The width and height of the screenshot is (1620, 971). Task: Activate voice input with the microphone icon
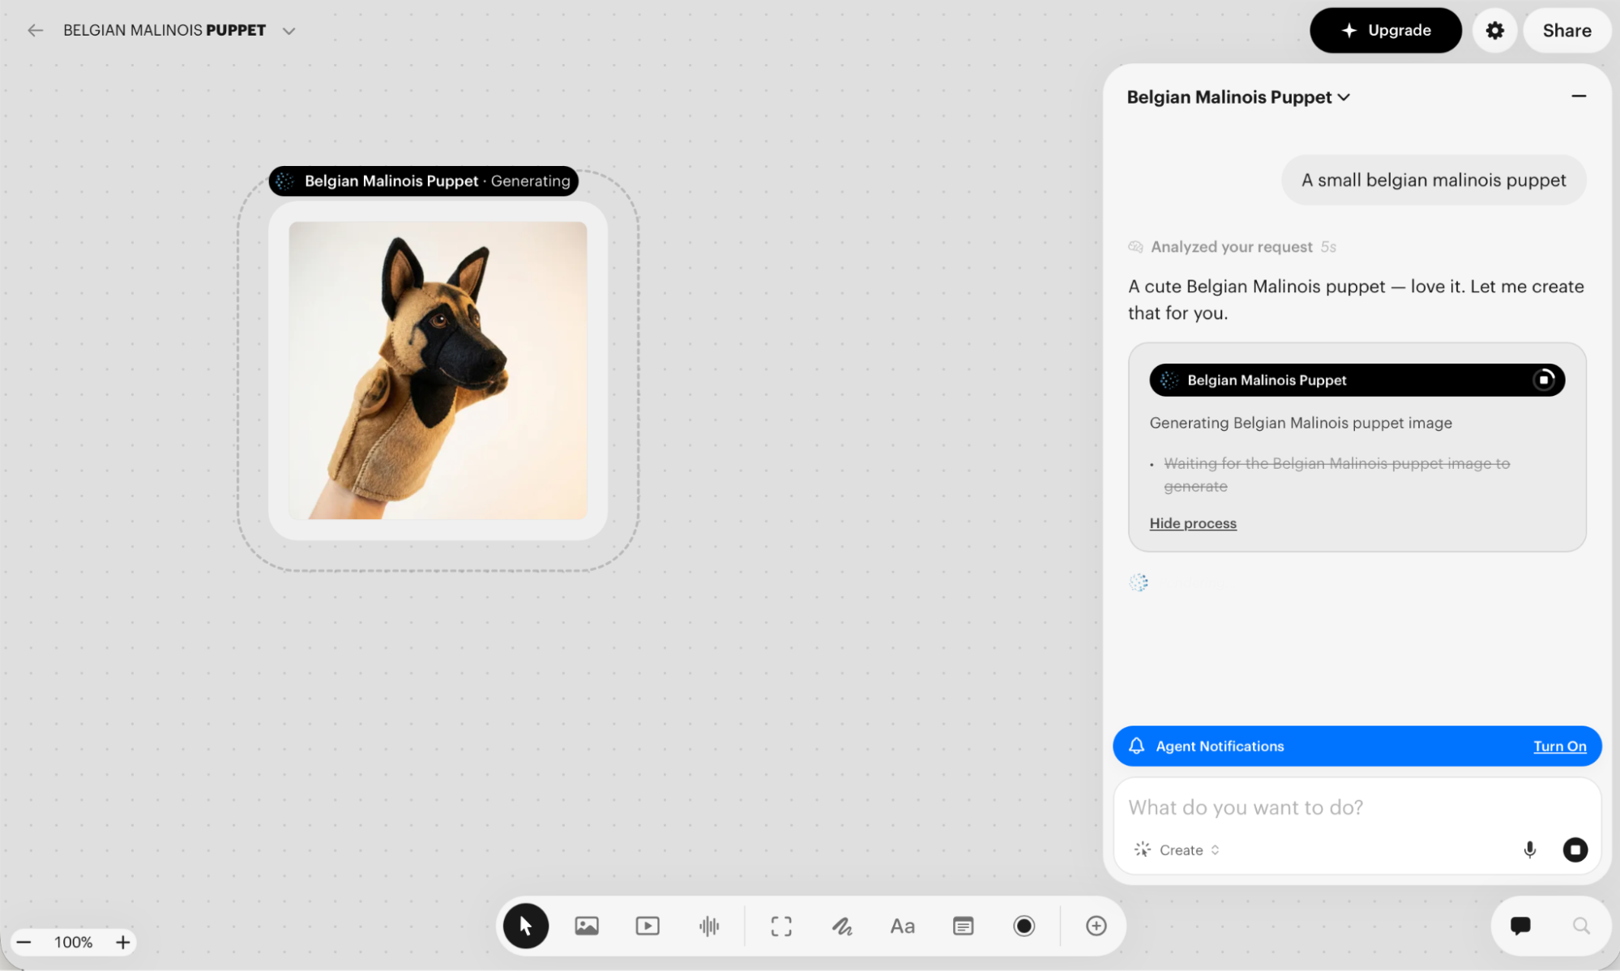click(1530, 850)
